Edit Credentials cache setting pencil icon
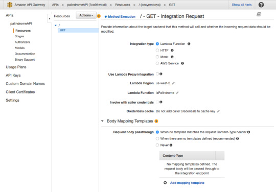Screen dimensions: 276x192 [x=218, y=111]
